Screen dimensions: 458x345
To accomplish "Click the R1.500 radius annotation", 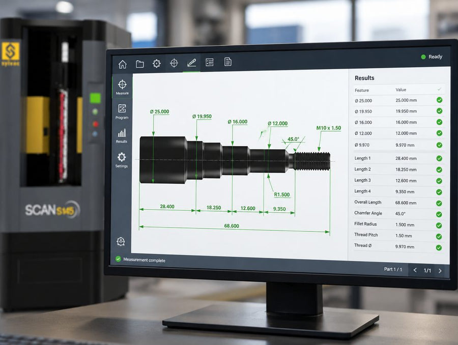I will point(282,194).
